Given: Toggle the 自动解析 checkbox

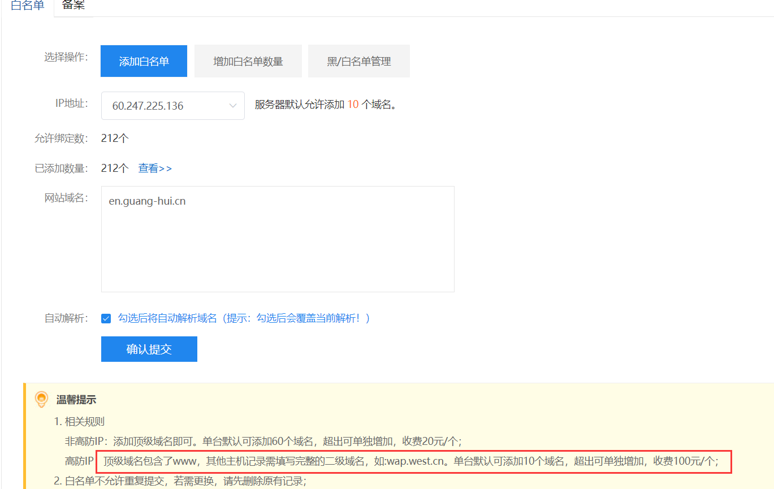Looking at the screenshot, I should [x=106, y=318].
